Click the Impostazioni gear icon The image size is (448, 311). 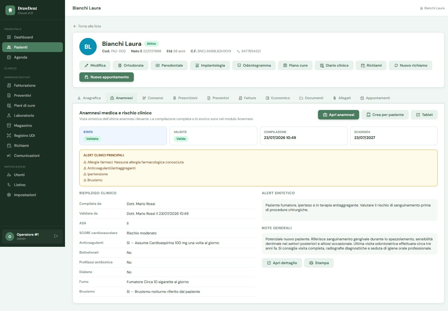[x=9, y=195]
